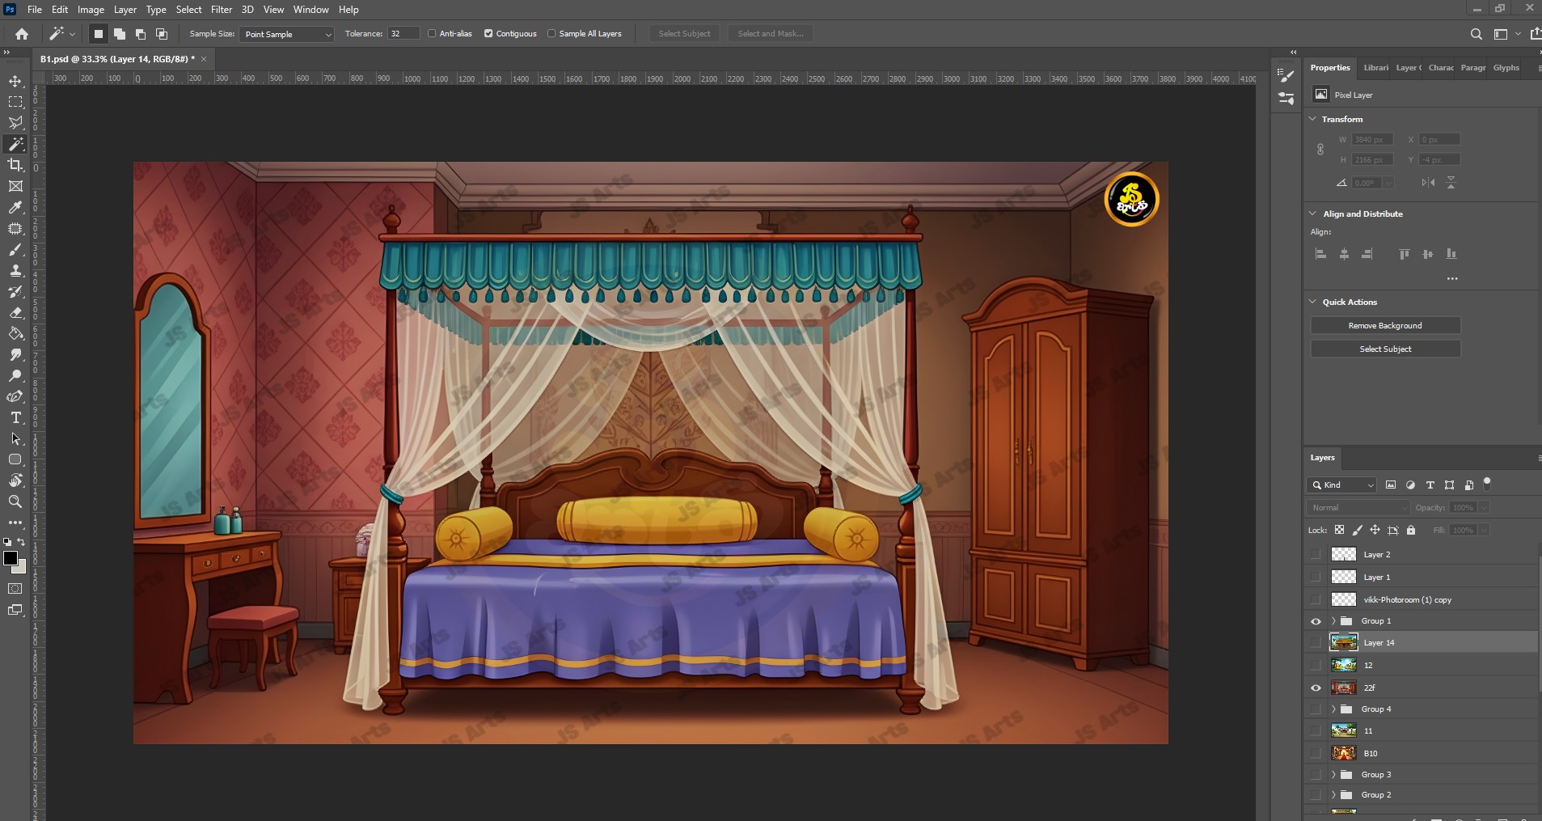Select the Rectangular Marquee tool
Screen dimensions: 1542x821
coord(15,102)
